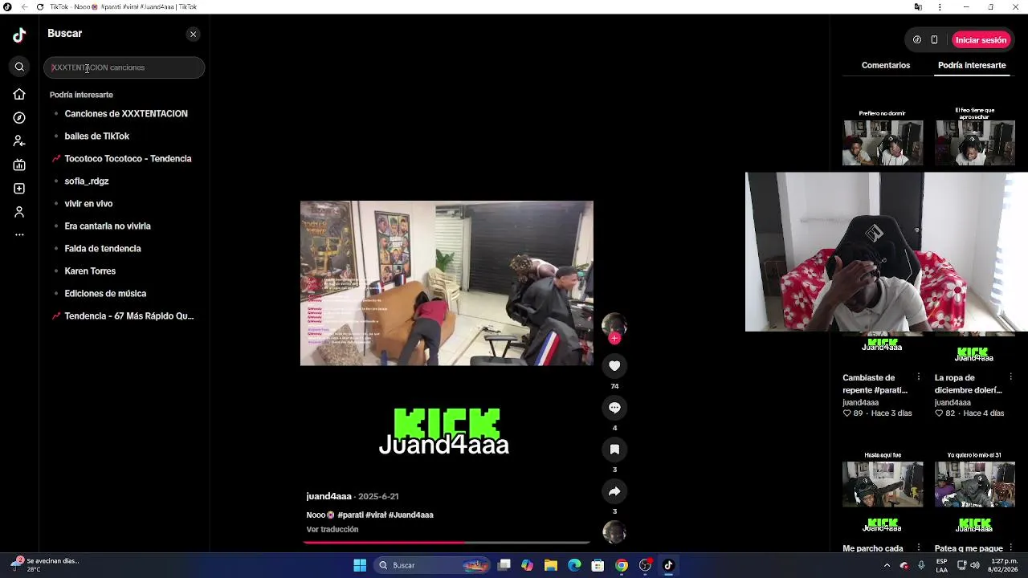Image resolution: width=1028 pixels, height=578 pixels.
Task: Click the video progress bar
Action: click(x=447, y=543)
